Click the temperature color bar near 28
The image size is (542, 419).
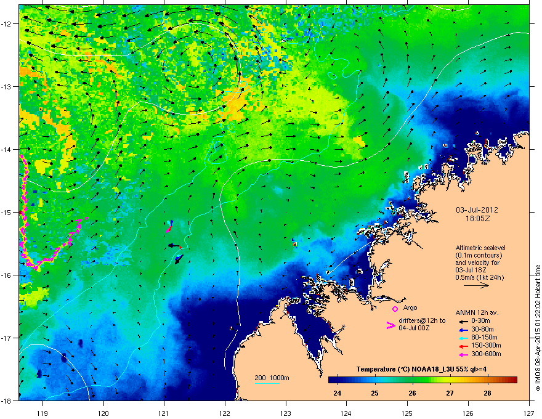click(x=487, y=380)
